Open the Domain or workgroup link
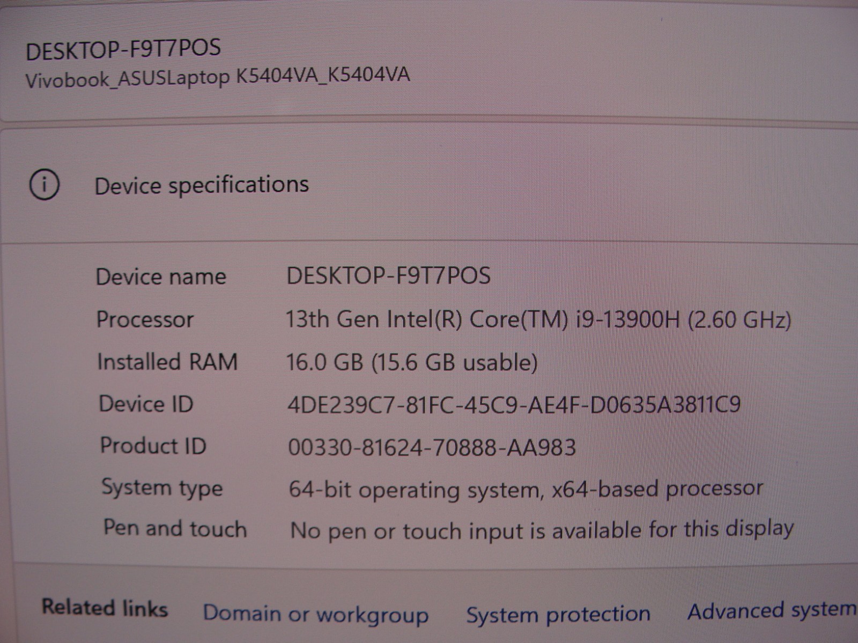Image resolution: width=858 pixels, height=643 pixels. (316, 614)
